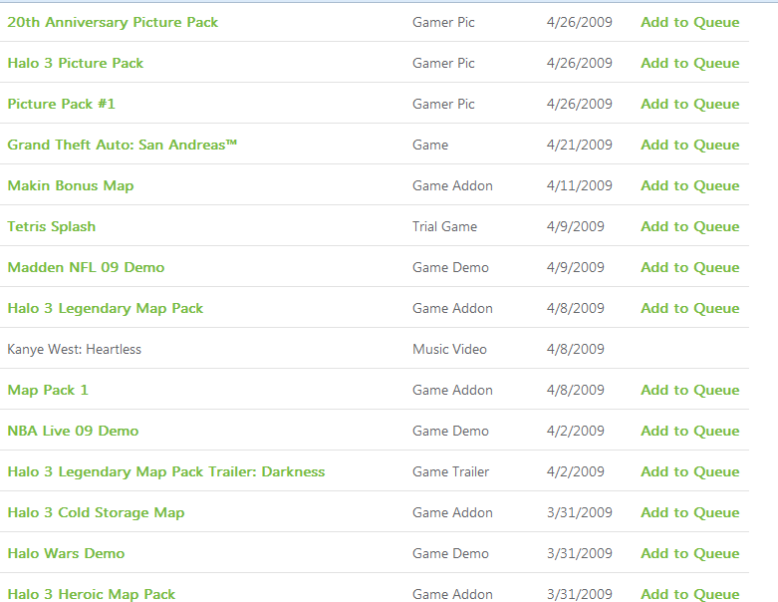
Task: Add NBA Live 09 Demo to queue
Action: pyautogui.click(x=690, y=431)
